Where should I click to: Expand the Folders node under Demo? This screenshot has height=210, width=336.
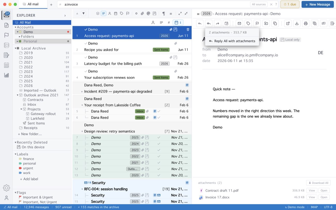(x=20, y=36)
